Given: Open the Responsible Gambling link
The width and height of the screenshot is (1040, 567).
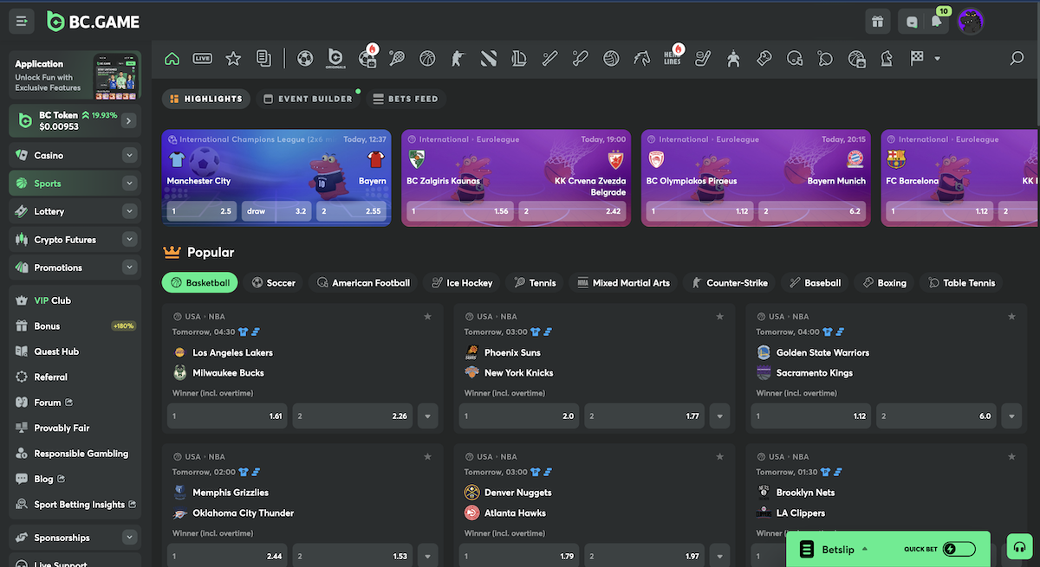Looking at the screenshot, I should 81,454.
